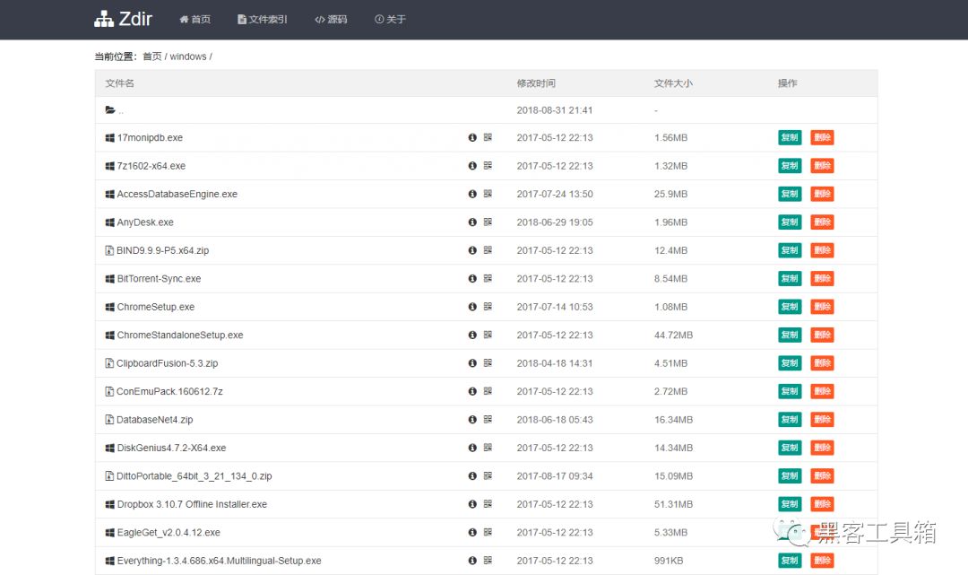Open 关于 page from navbar

click(390, 20)
